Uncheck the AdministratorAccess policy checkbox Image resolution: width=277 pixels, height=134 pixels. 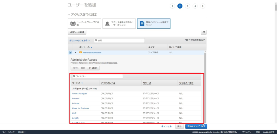tap(70, 52)
